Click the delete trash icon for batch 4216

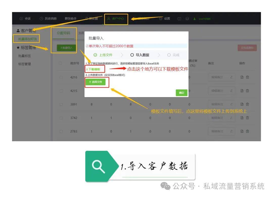[x=247, y=77]
